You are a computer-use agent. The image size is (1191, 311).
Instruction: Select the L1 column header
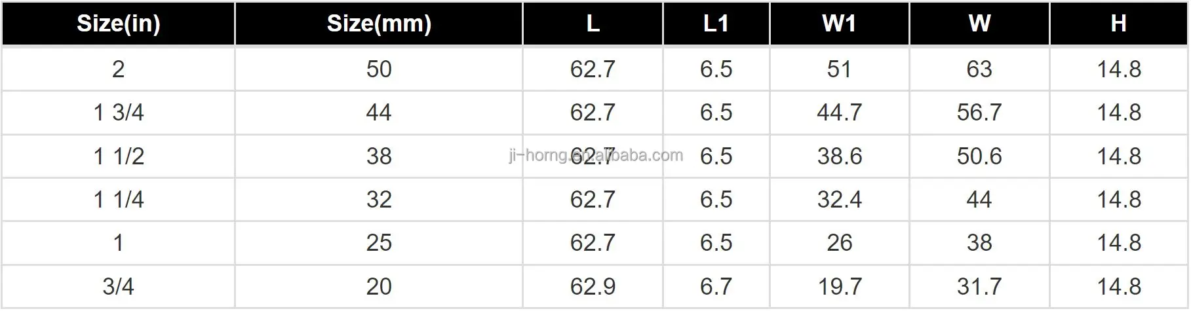(716, 24)
